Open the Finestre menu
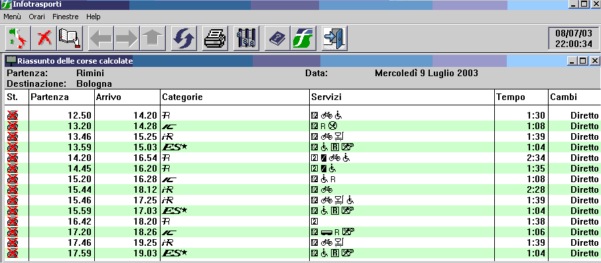The image size is (601, 263). 66,17
